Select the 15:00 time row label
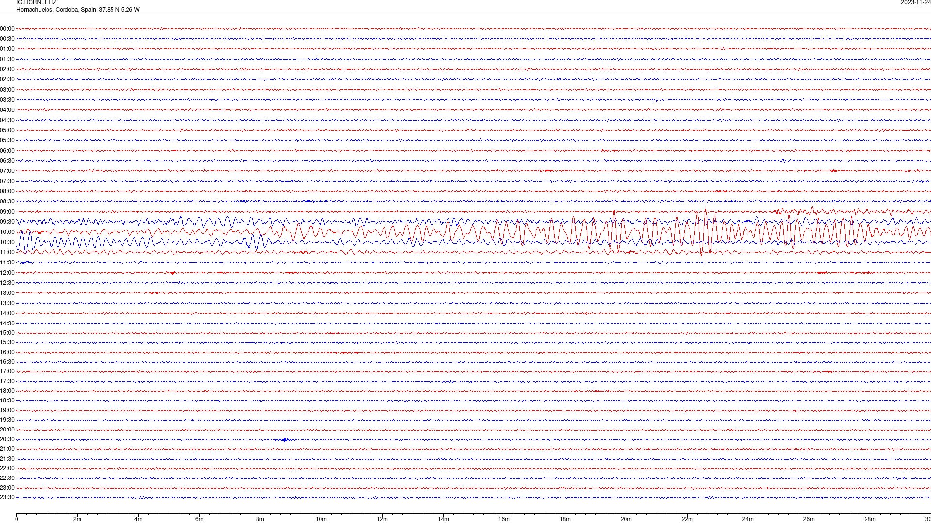Screen dimensions: 931x523 (7, 333)
